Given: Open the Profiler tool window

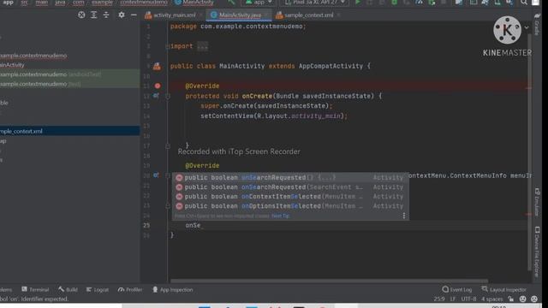Looking at the screenshot, I should pyautogui.click(x=130, y=289).
